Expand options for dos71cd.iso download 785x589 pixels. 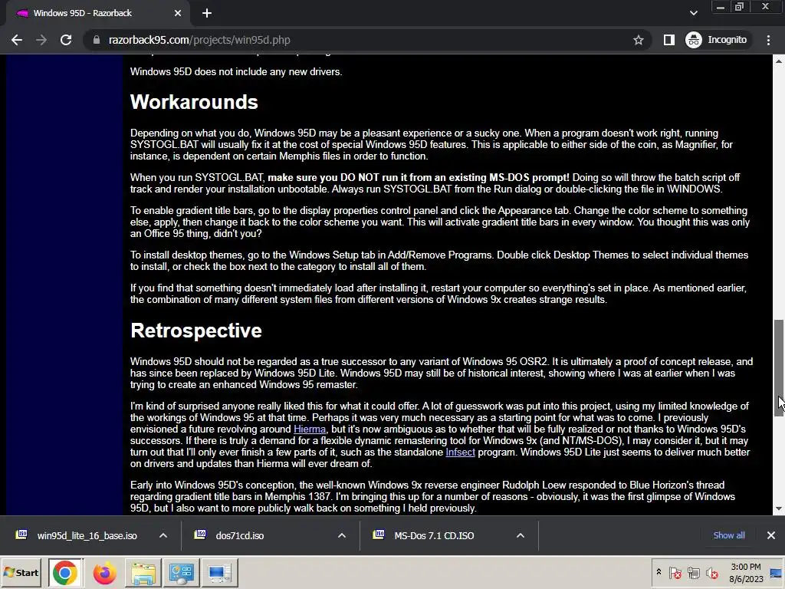click(342, 535)
